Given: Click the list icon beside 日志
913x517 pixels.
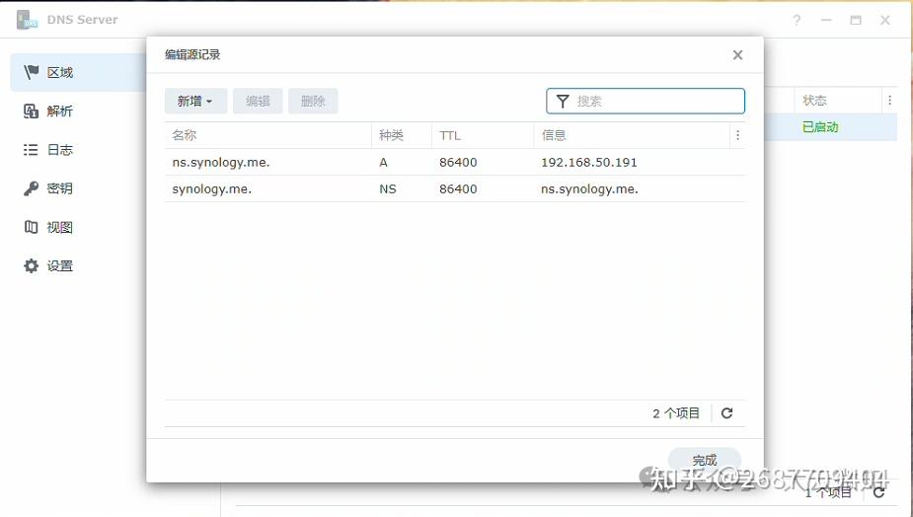Looking at the screenshot, I should (31, 150).
